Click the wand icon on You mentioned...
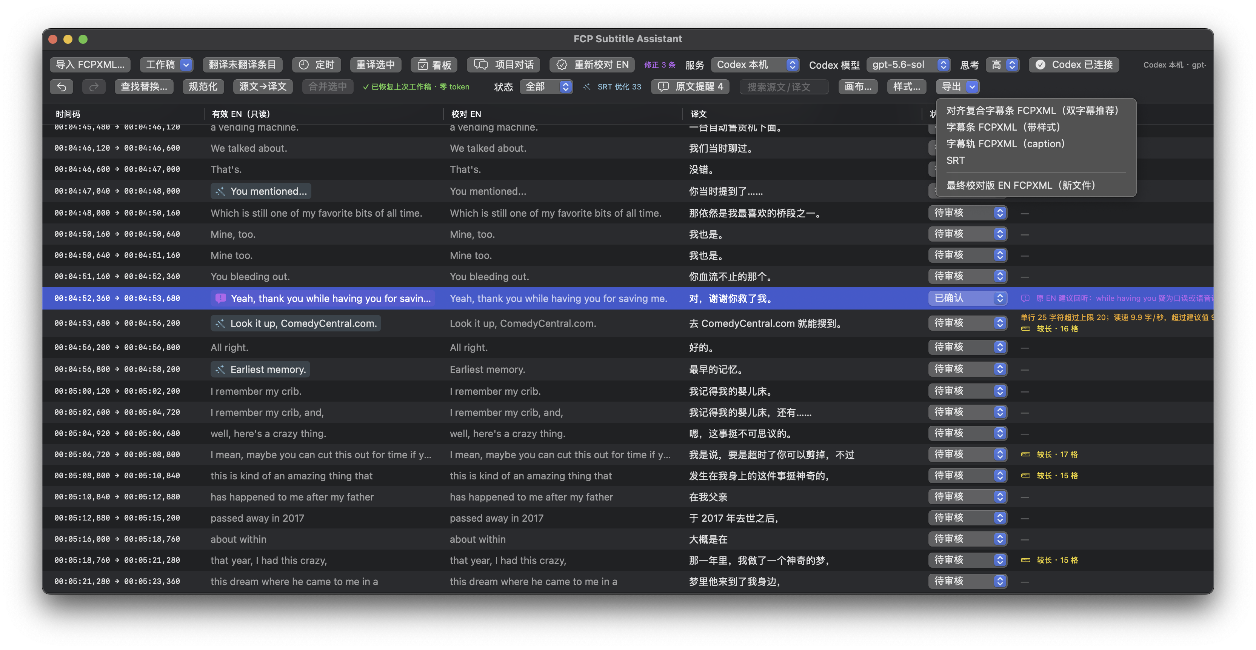The image size is (1256, 650). tap(220, 191)
